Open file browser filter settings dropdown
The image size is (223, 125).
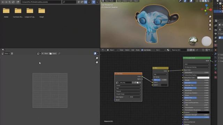click(x=97, y=2)
